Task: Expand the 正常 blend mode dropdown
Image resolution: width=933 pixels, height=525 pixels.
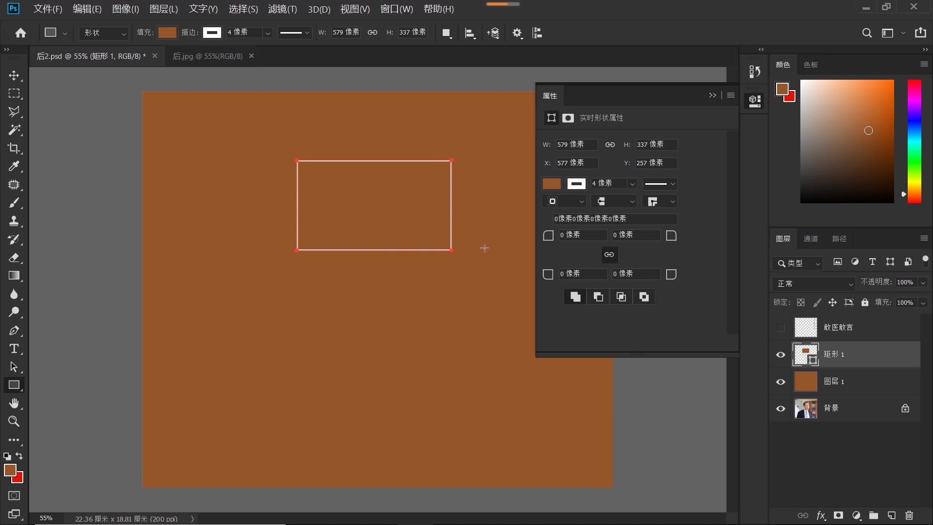Action: click(813, 283)
